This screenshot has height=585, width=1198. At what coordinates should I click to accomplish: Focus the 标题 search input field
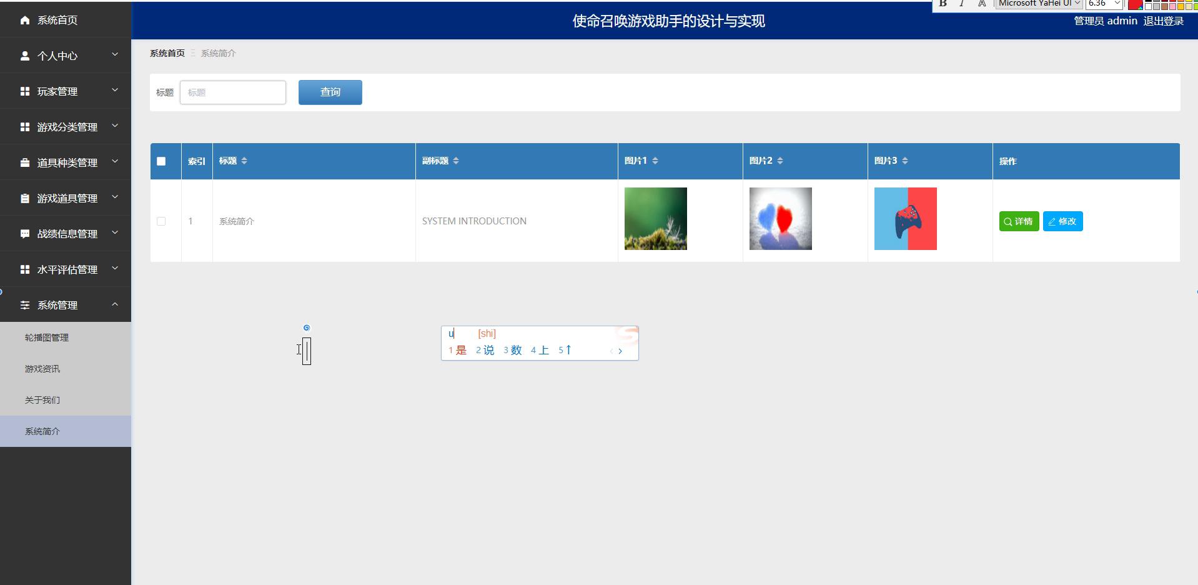click(233, 92)
